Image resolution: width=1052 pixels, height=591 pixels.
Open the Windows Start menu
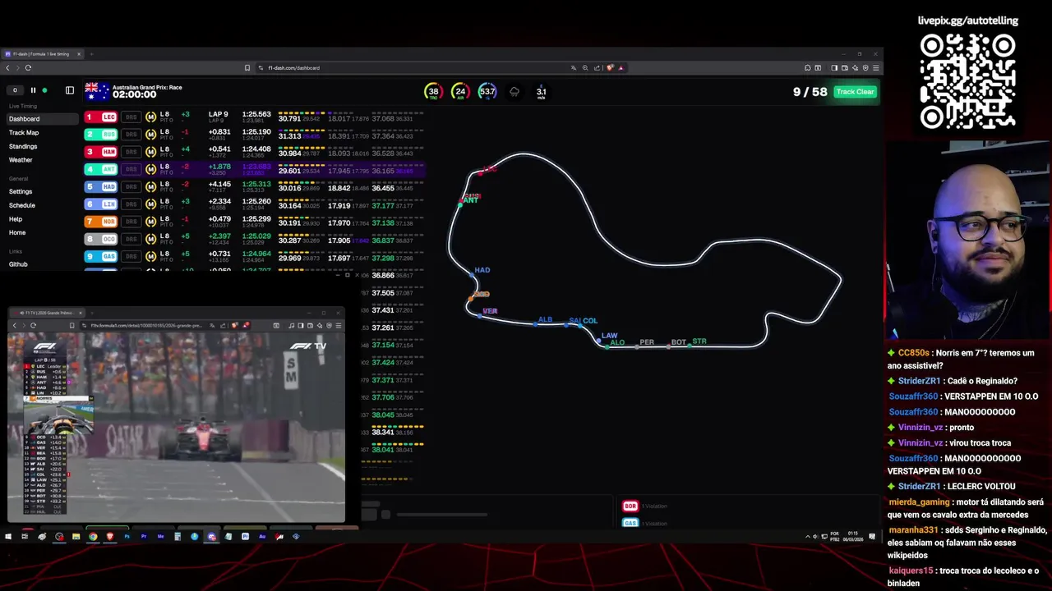pyautogui.click(x=8, y=536)
